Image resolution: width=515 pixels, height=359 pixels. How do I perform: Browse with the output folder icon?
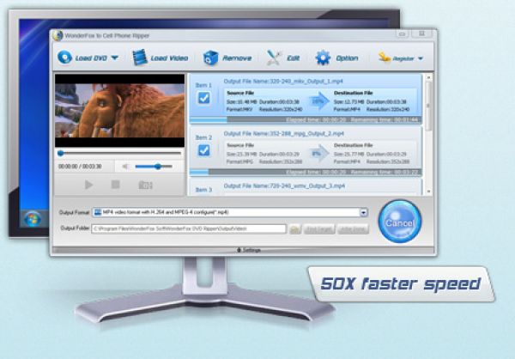point(294,229)
